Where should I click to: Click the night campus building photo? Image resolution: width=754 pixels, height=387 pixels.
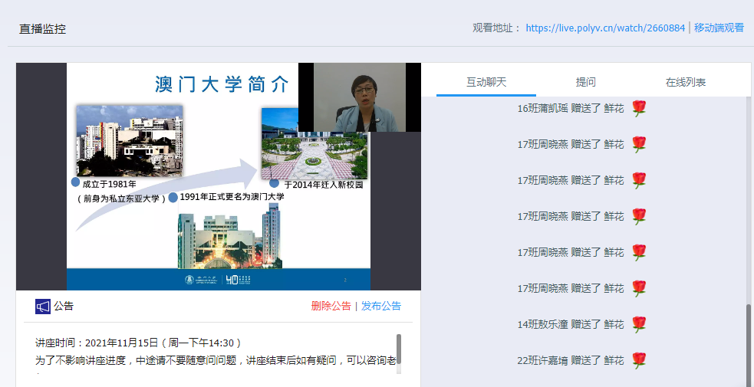[229, 236]
